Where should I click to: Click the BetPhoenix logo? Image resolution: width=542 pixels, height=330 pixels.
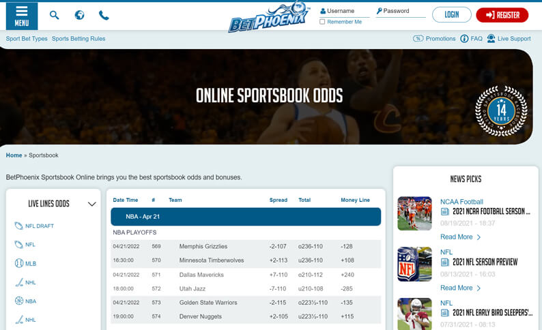click(268, 17)
